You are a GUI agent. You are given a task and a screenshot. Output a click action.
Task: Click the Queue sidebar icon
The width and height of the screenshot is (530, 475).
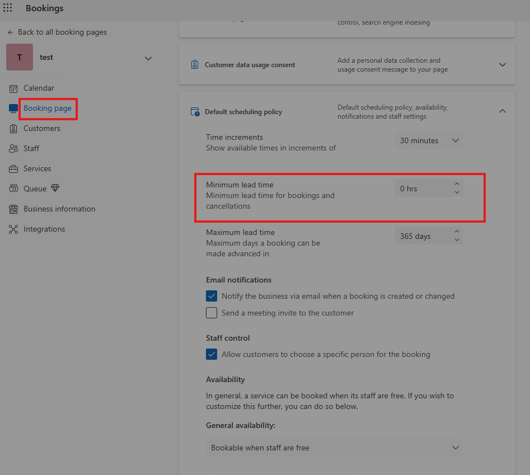point(13,189)
